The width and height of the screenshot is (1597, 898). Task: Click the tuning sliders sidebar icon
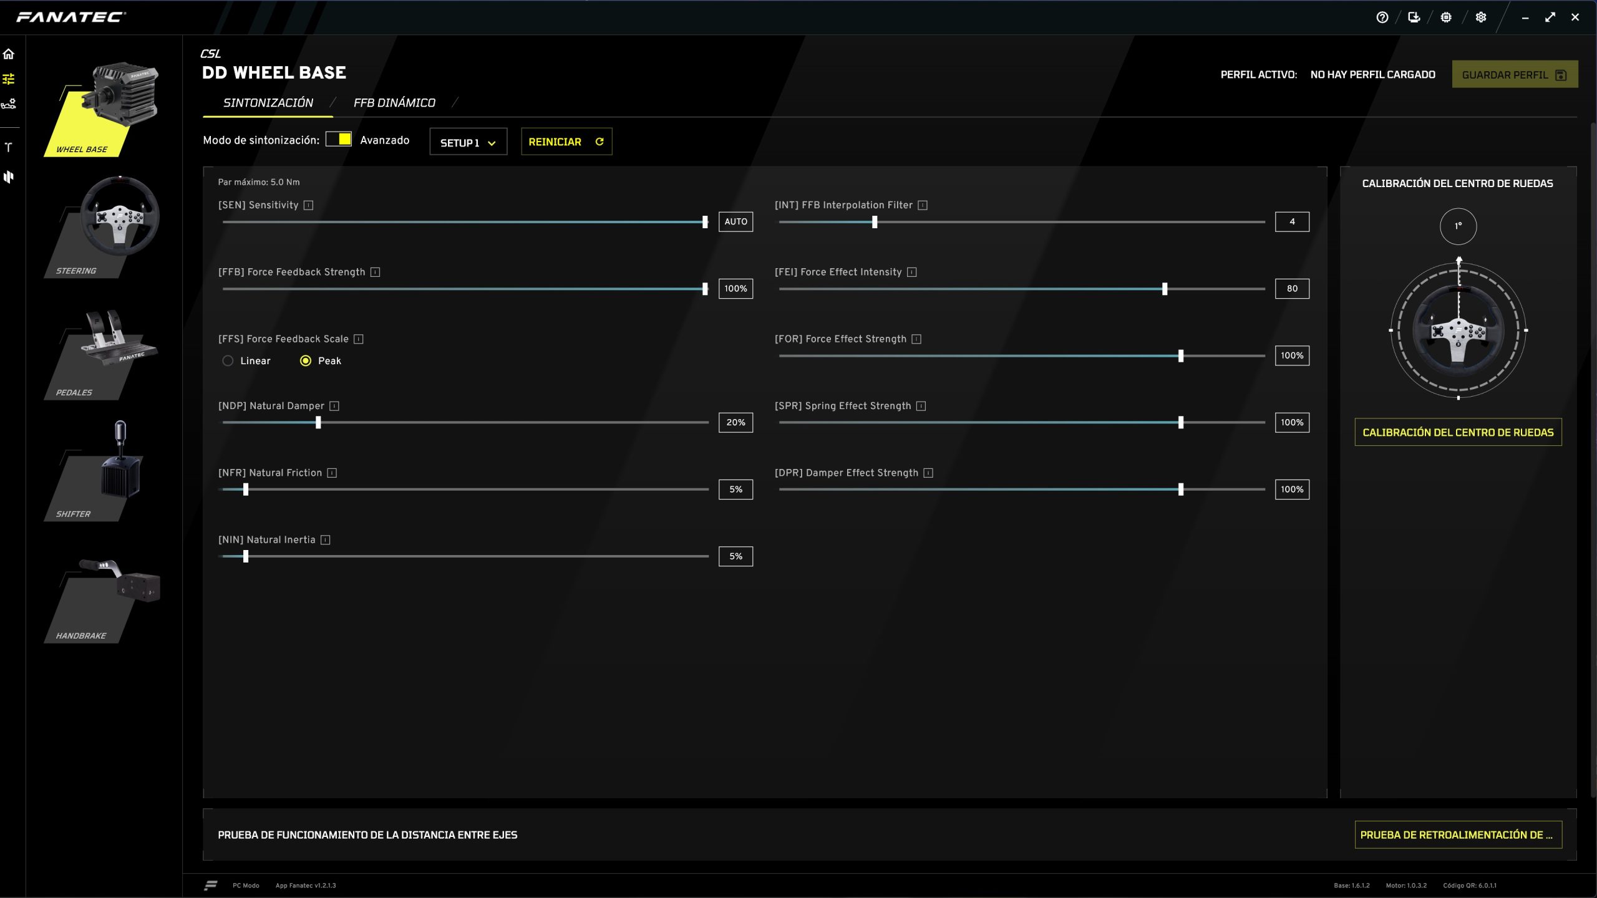[9, 79]
